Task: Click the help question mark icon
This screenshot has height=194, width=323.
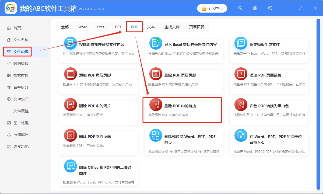Action: [270, 8]
